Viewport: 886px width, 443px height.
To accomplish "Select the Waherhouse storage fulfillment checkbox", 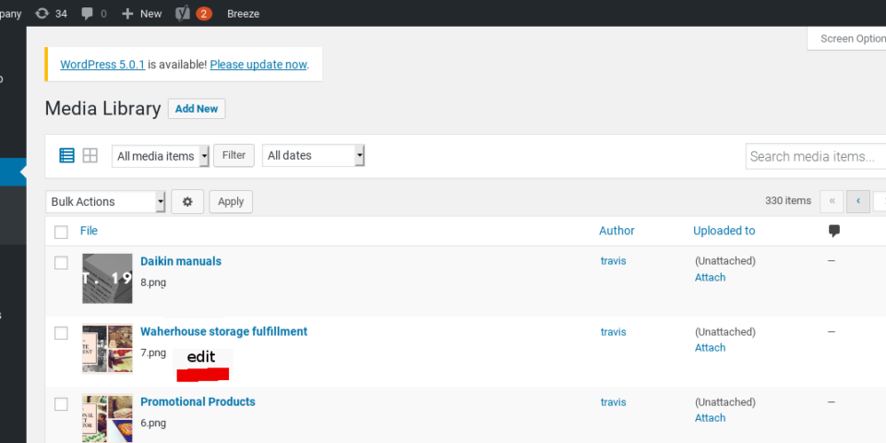I will [61, 333].
